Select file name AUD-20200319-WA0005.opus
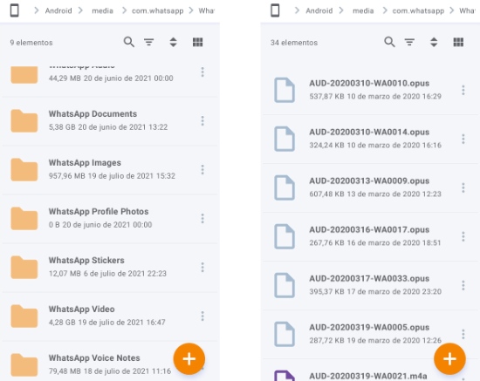The height and width of the screenshot is (381, 480). click(369, 327)
